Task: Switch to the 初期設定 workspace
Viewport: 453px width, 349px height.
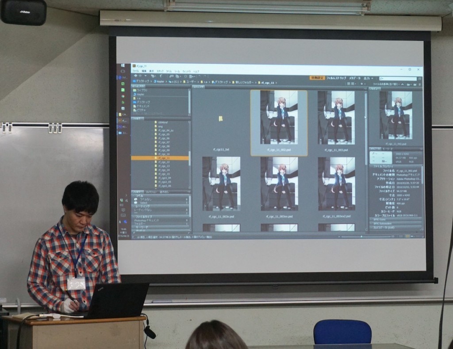Action: 317,78
